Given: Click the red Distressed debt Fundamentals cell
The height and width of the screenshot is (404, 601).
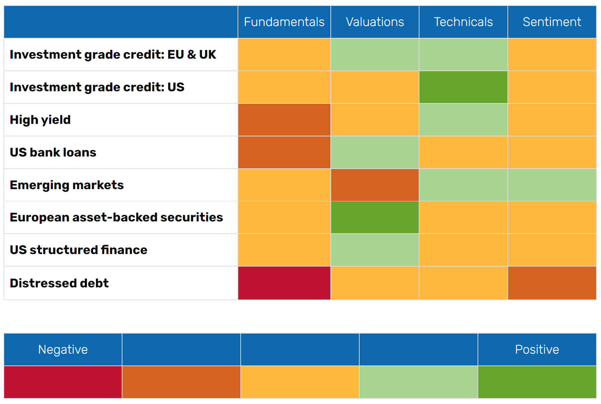Looking at the screenshot, I should (284, 283).
